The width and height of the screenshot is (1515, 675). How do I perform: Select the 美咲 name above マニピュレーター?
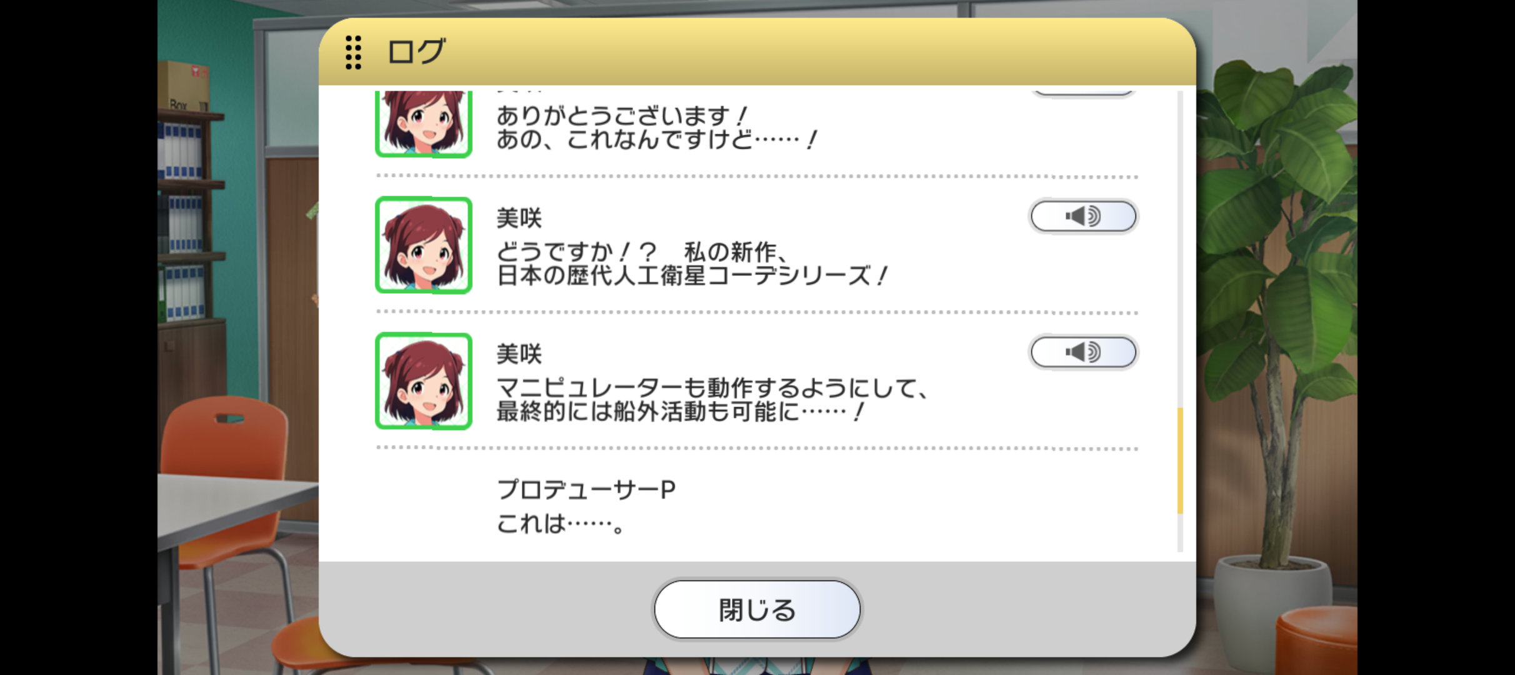tap(519, 354)
